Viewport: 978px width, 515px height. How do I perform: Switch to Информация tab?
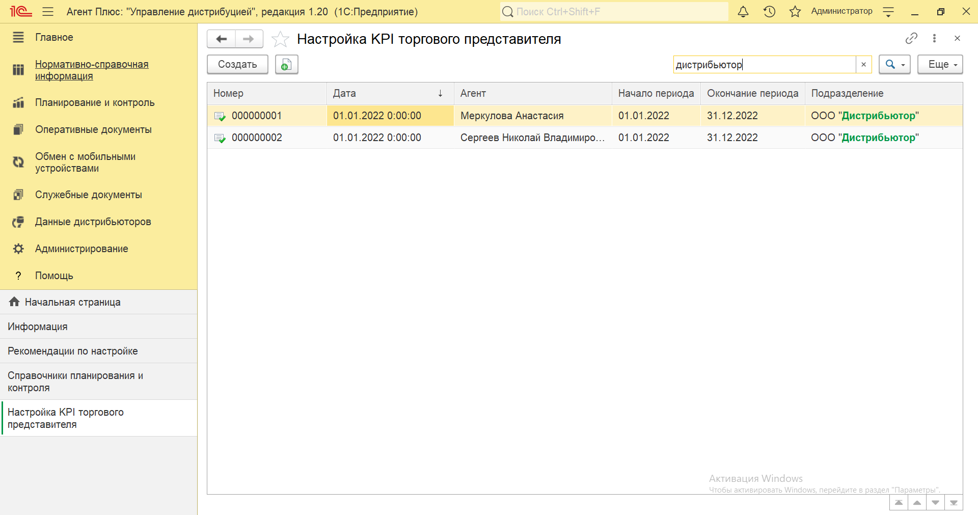click(98, 327)
